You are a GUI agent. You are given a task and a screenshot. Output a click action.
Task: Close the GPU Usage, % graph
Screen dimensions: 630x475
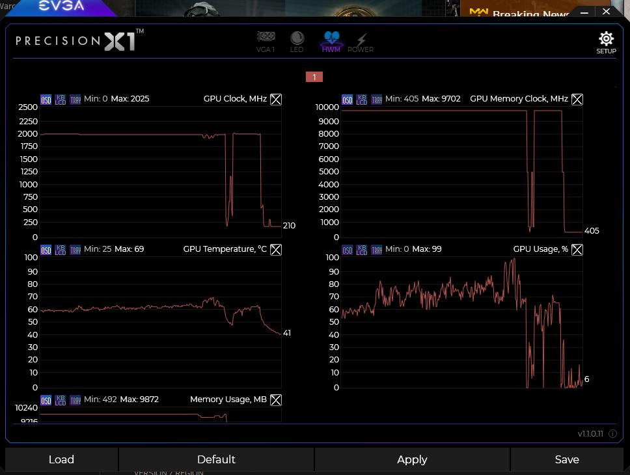pos(577,250)
